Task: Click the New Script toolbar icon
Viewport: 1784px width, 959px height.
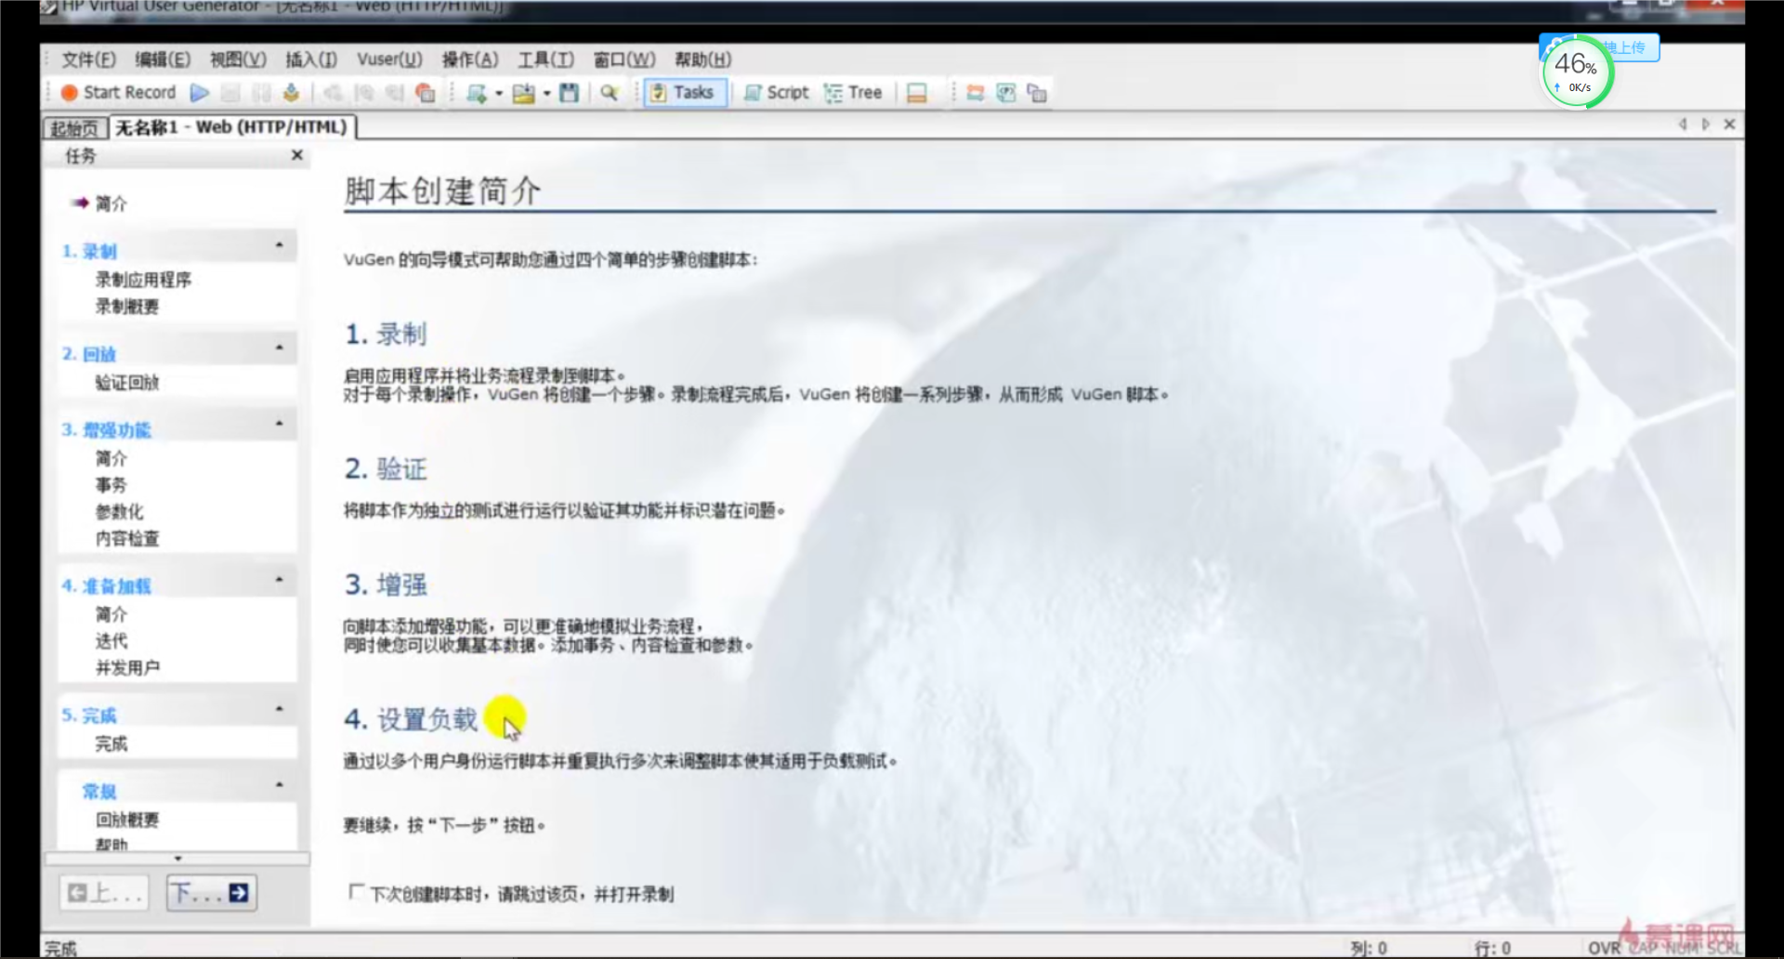Action: [477, 93]
